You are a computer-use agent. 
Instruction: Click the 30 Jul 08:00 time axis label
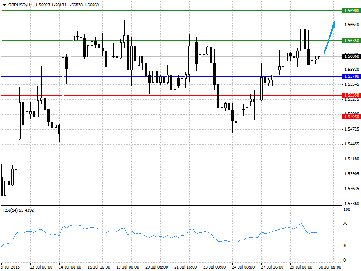click(330, 267)
